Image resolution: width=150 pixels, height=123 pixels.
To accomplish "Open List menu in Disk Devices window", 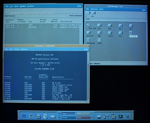I will (x=11, y=6).
